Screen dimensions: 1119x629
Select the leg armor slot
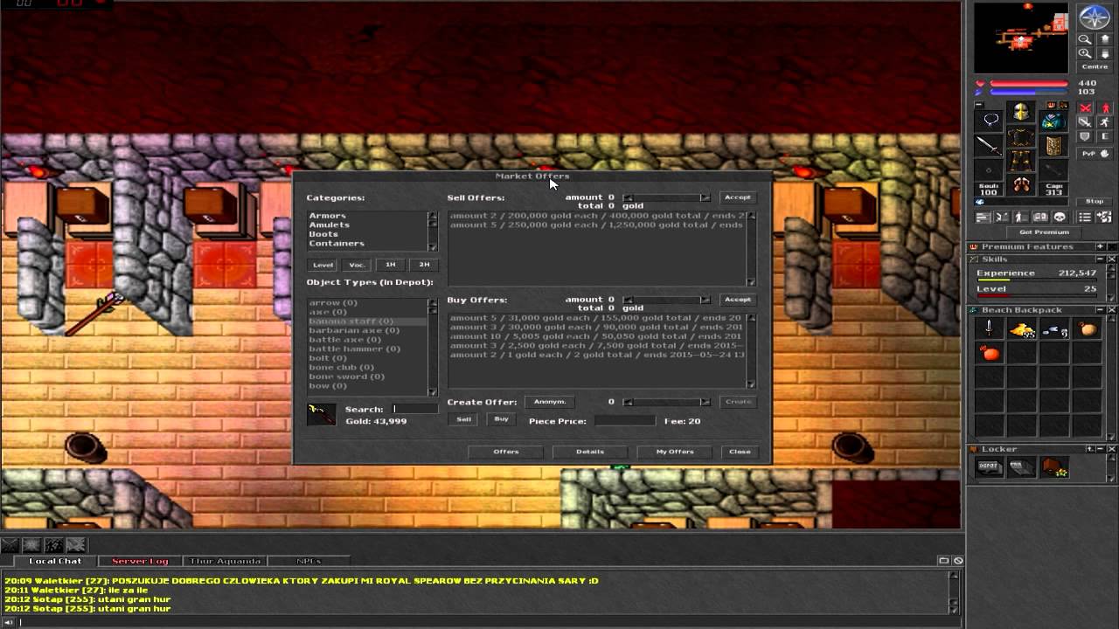click(1021, 161)
